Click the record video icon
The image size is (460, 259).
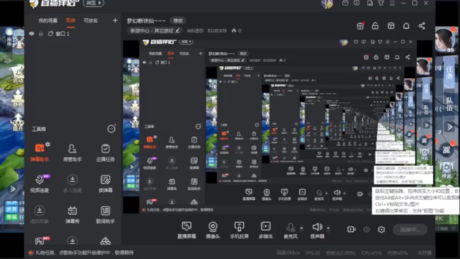351,229
